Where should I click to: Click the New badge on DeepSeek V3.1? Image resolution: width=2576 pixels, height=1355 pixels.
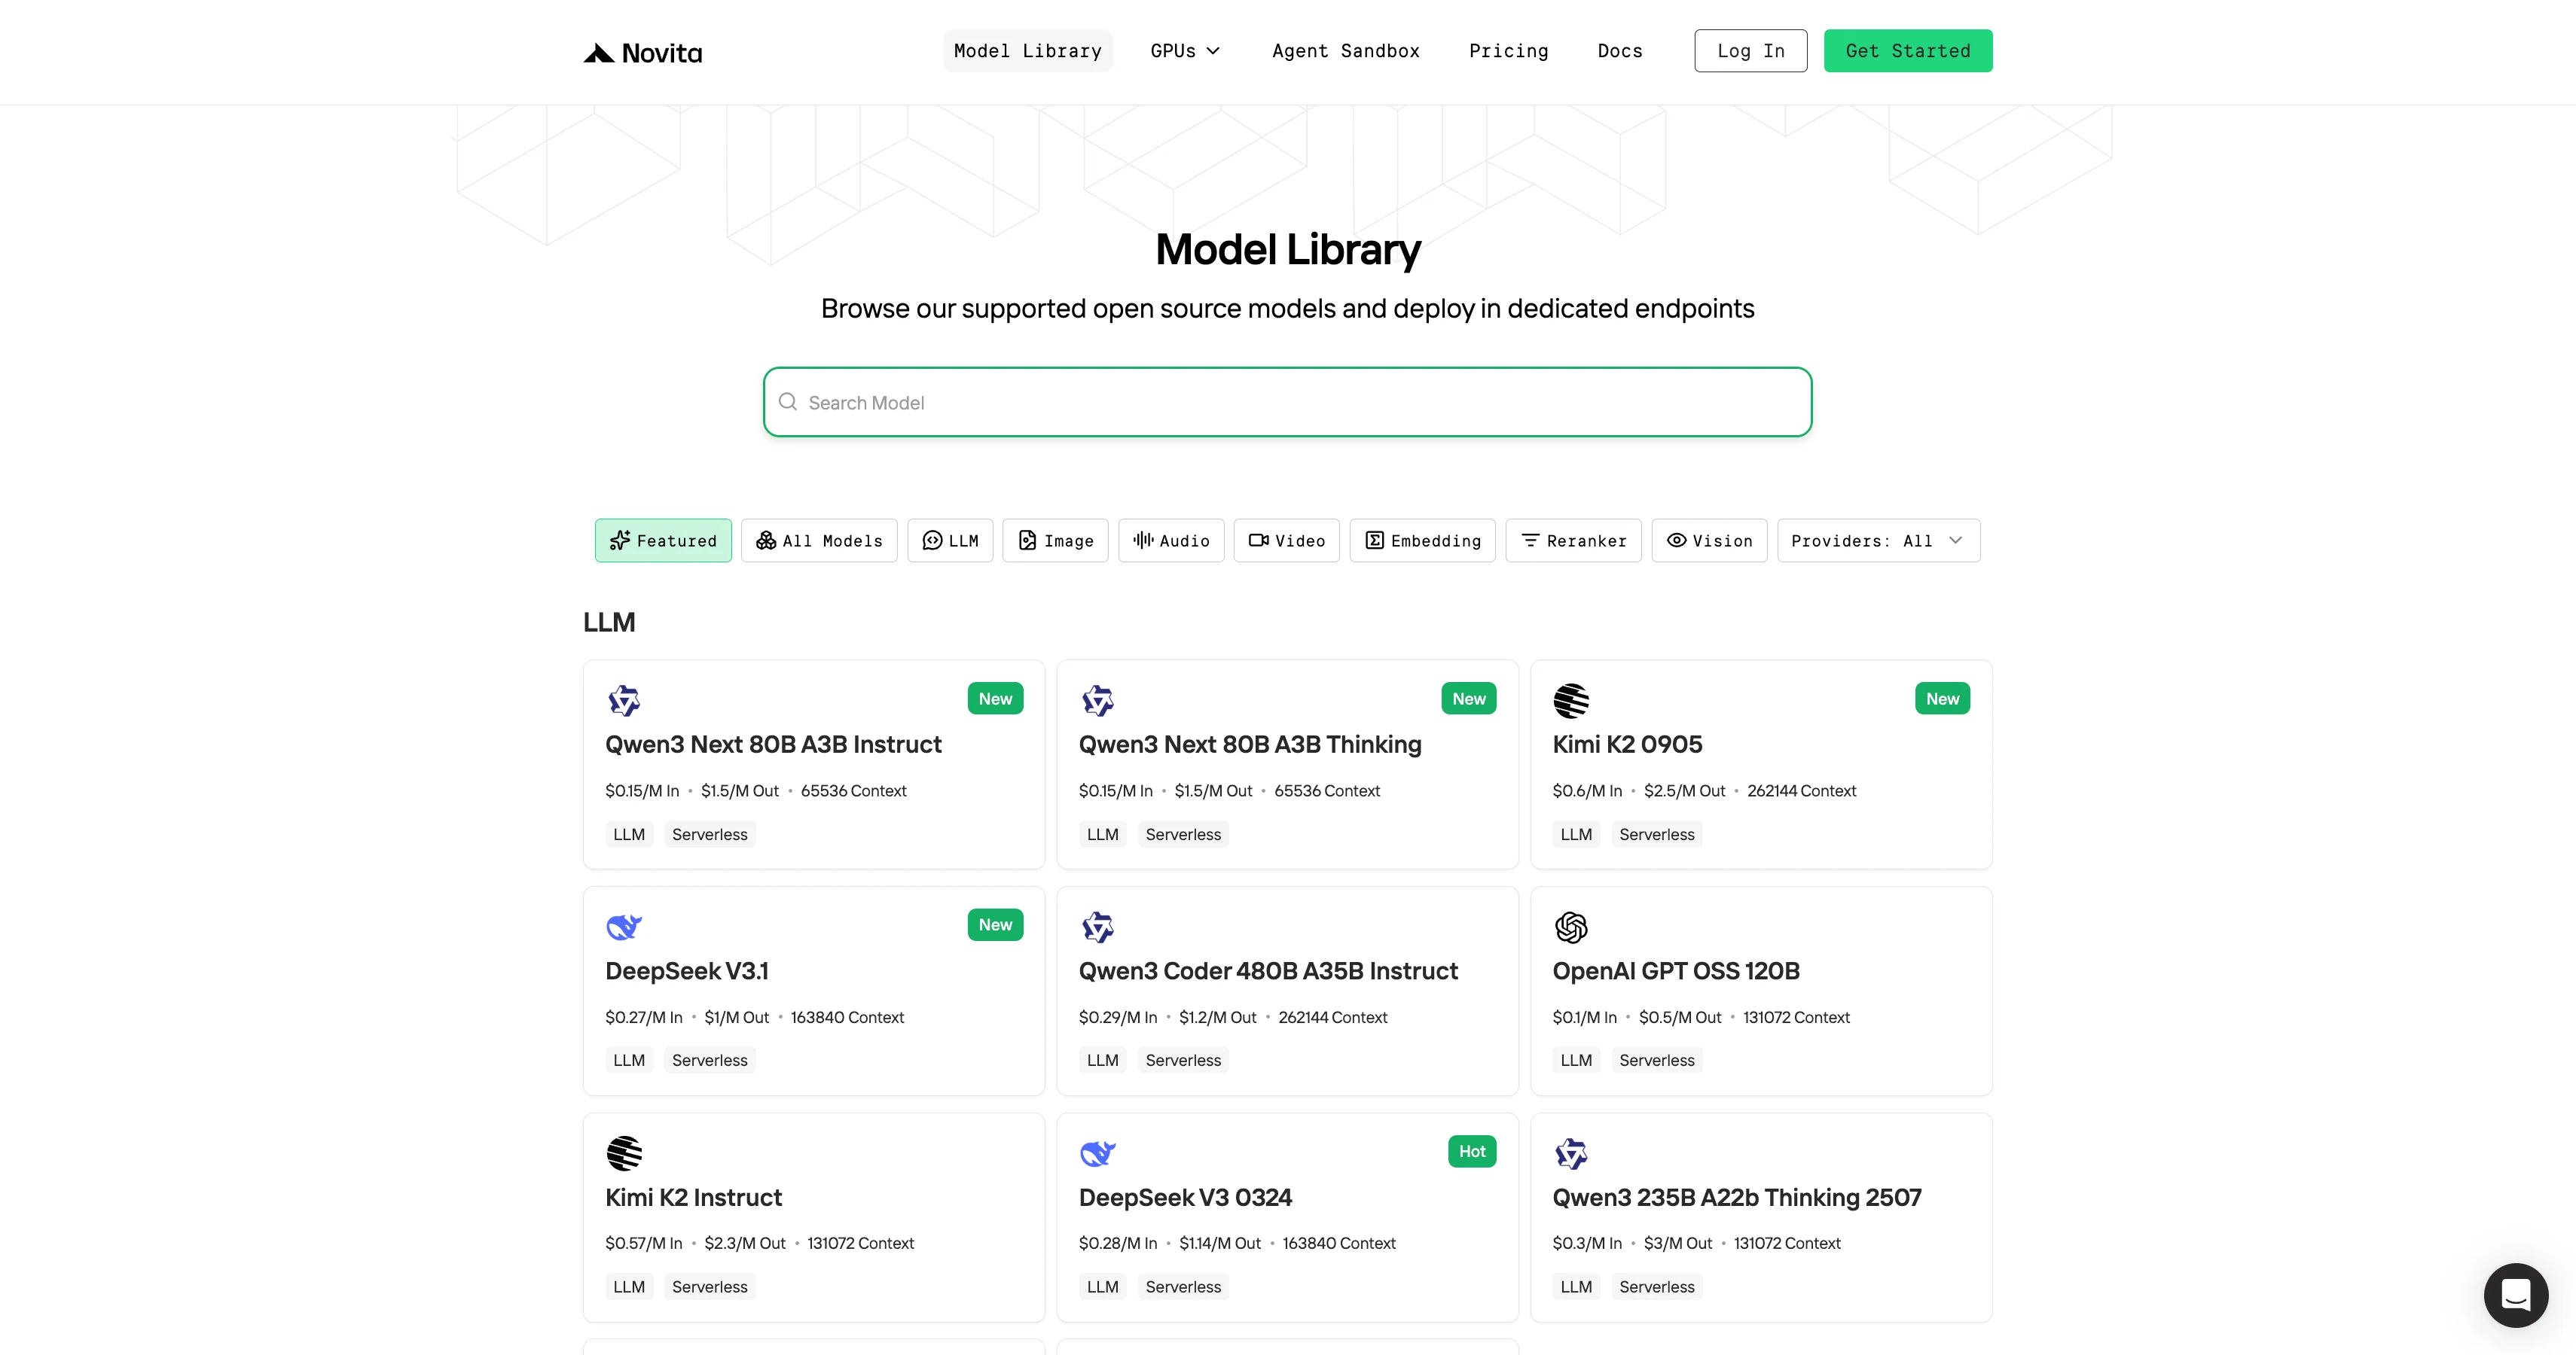995,924
